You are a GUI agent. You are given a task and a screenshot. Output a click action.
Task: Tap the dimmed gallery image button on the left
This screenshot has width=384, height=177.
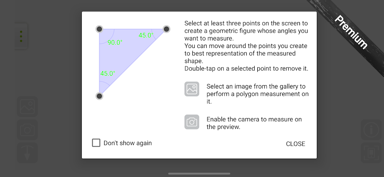pyautogui.click(x=27, y=106)
